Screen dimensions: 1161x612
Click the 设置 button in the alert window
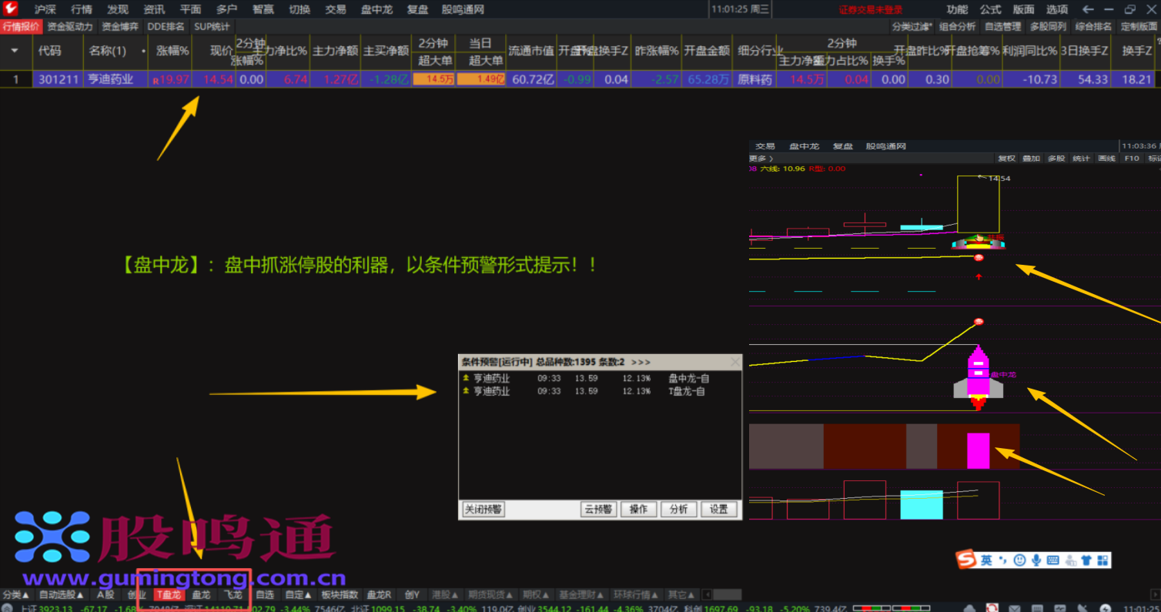pos(718,509)
